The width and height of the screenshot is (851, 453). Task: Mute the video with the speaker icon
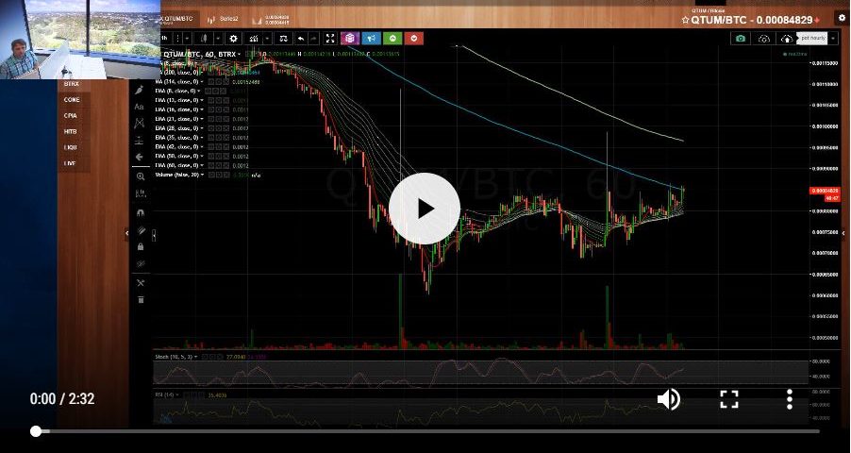click(668, 399)
